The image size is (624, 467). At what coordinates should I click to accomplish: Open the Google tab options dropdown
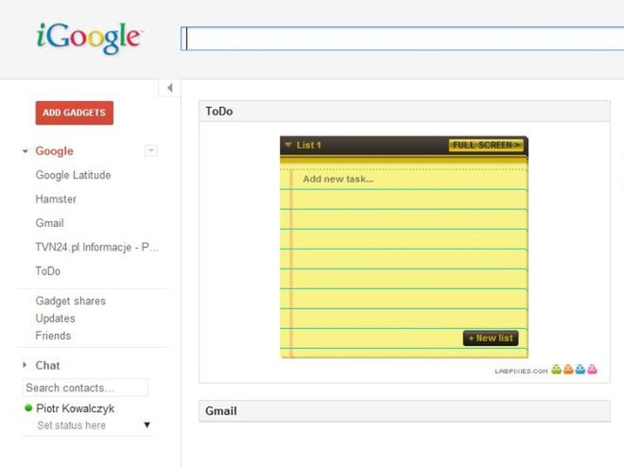(151, 150)
